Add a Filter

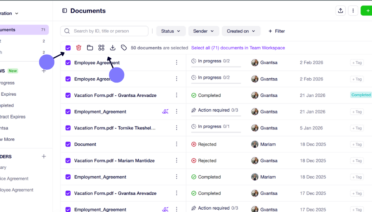click(x=276, y=31)
